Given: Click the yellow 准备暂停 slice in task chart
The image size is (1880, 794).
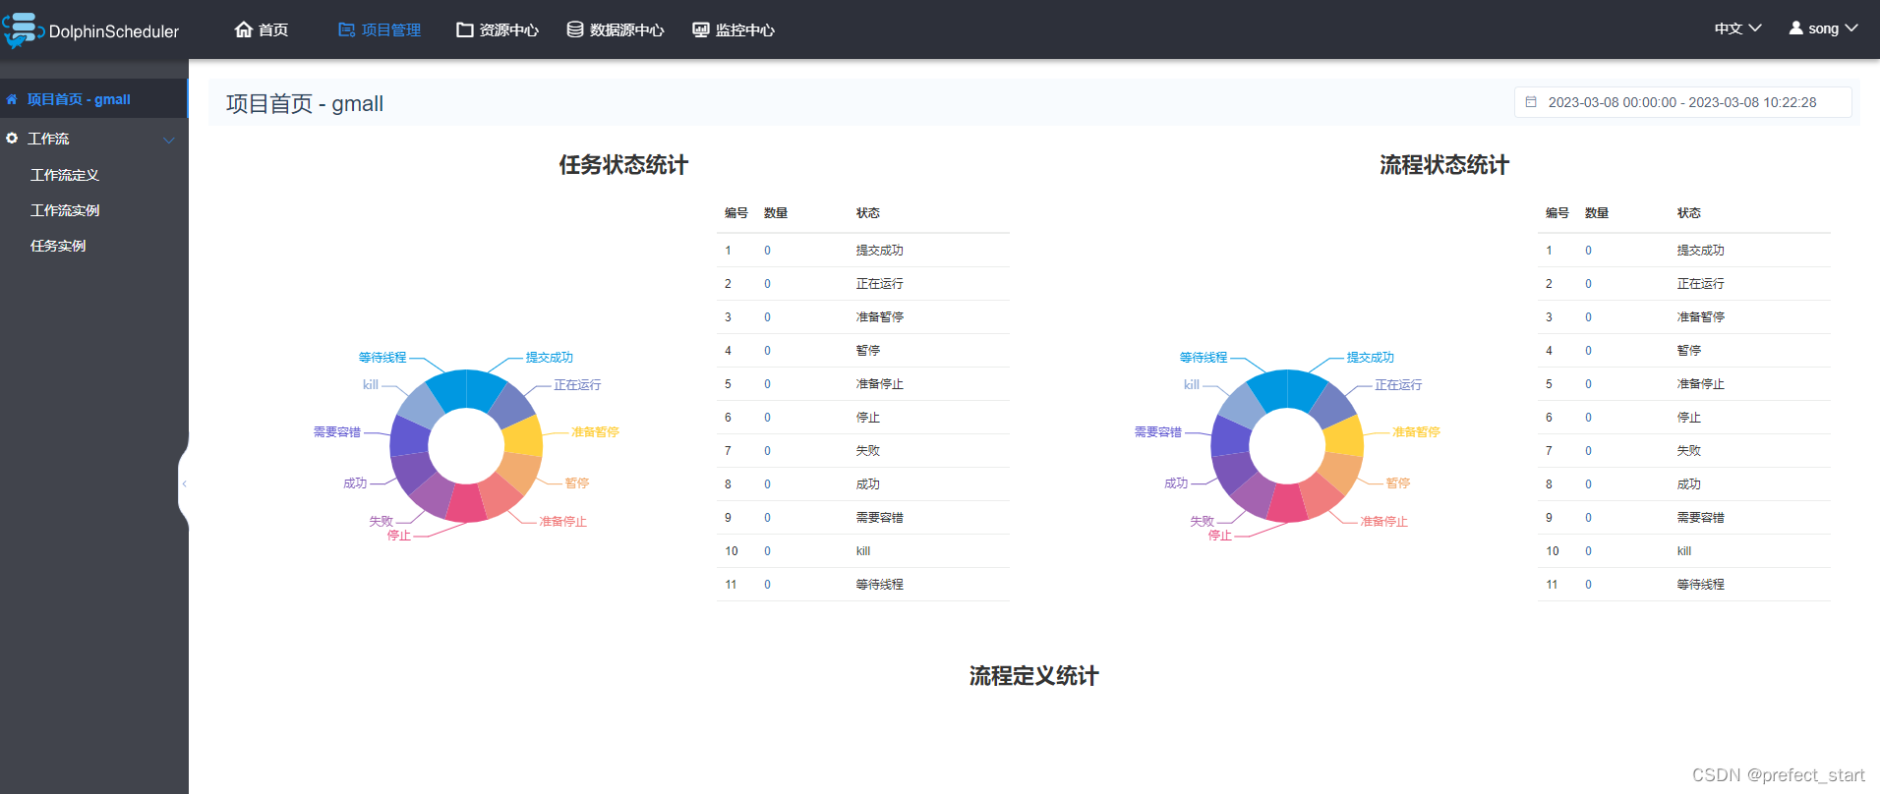Looking at the screenshot, I should coord(524,436).
